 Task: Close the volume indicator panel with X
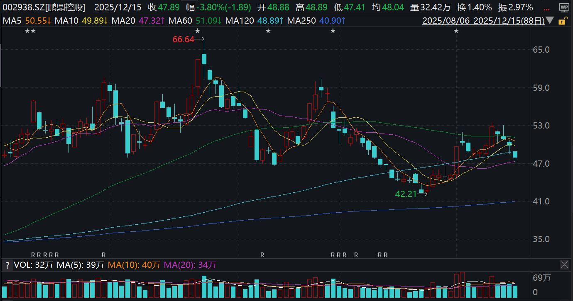(565, 265)
